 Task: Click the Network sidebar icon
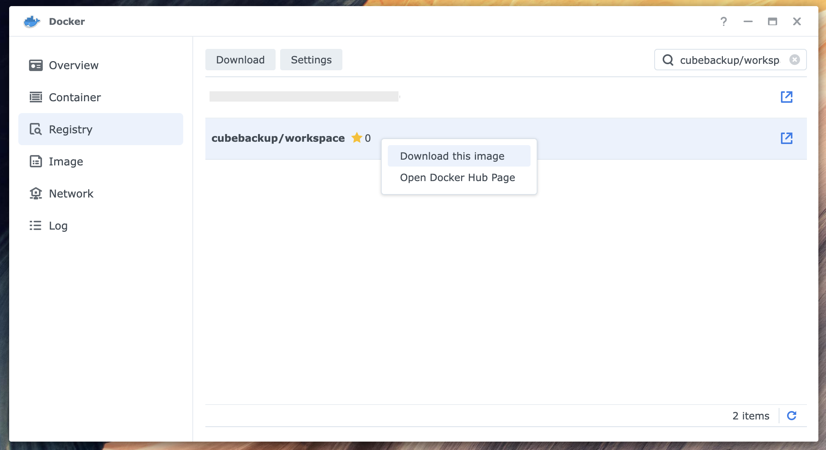point(36,194)
